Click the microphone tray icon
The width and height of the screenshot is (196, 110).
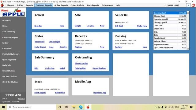pos(162,107)
